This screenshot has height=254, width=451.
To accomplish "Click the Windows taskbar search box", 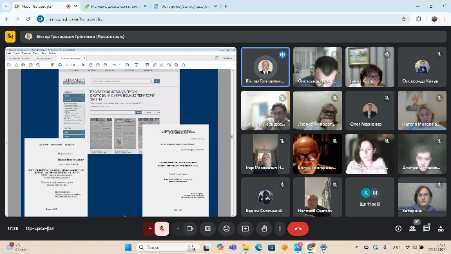I will (168, 247).
